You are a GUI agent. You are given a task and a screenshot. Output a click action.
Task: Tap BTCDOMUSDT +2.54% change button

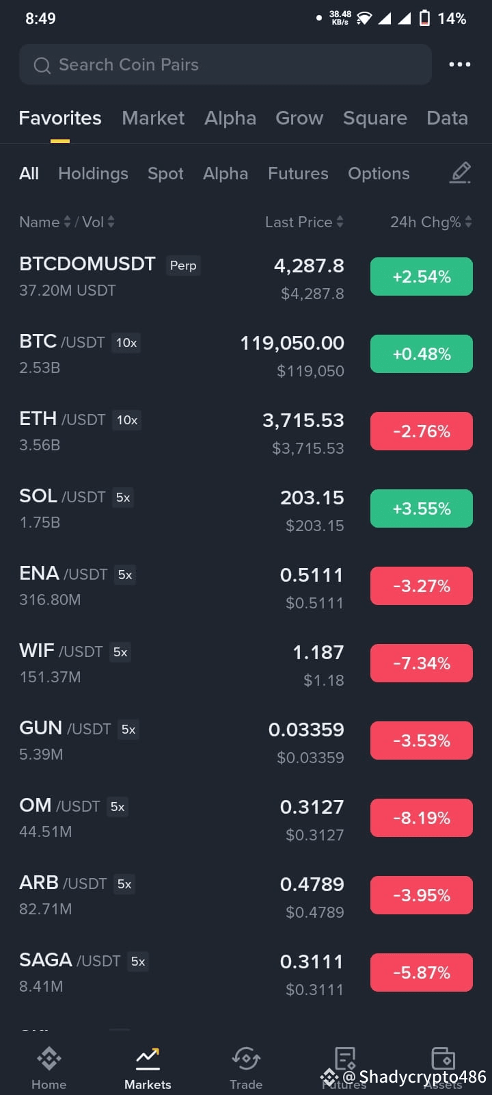point(422,276)
